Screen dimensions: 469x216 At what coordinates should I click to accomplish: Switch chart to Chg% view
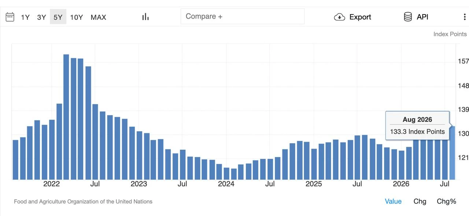(x=447, y=201)
